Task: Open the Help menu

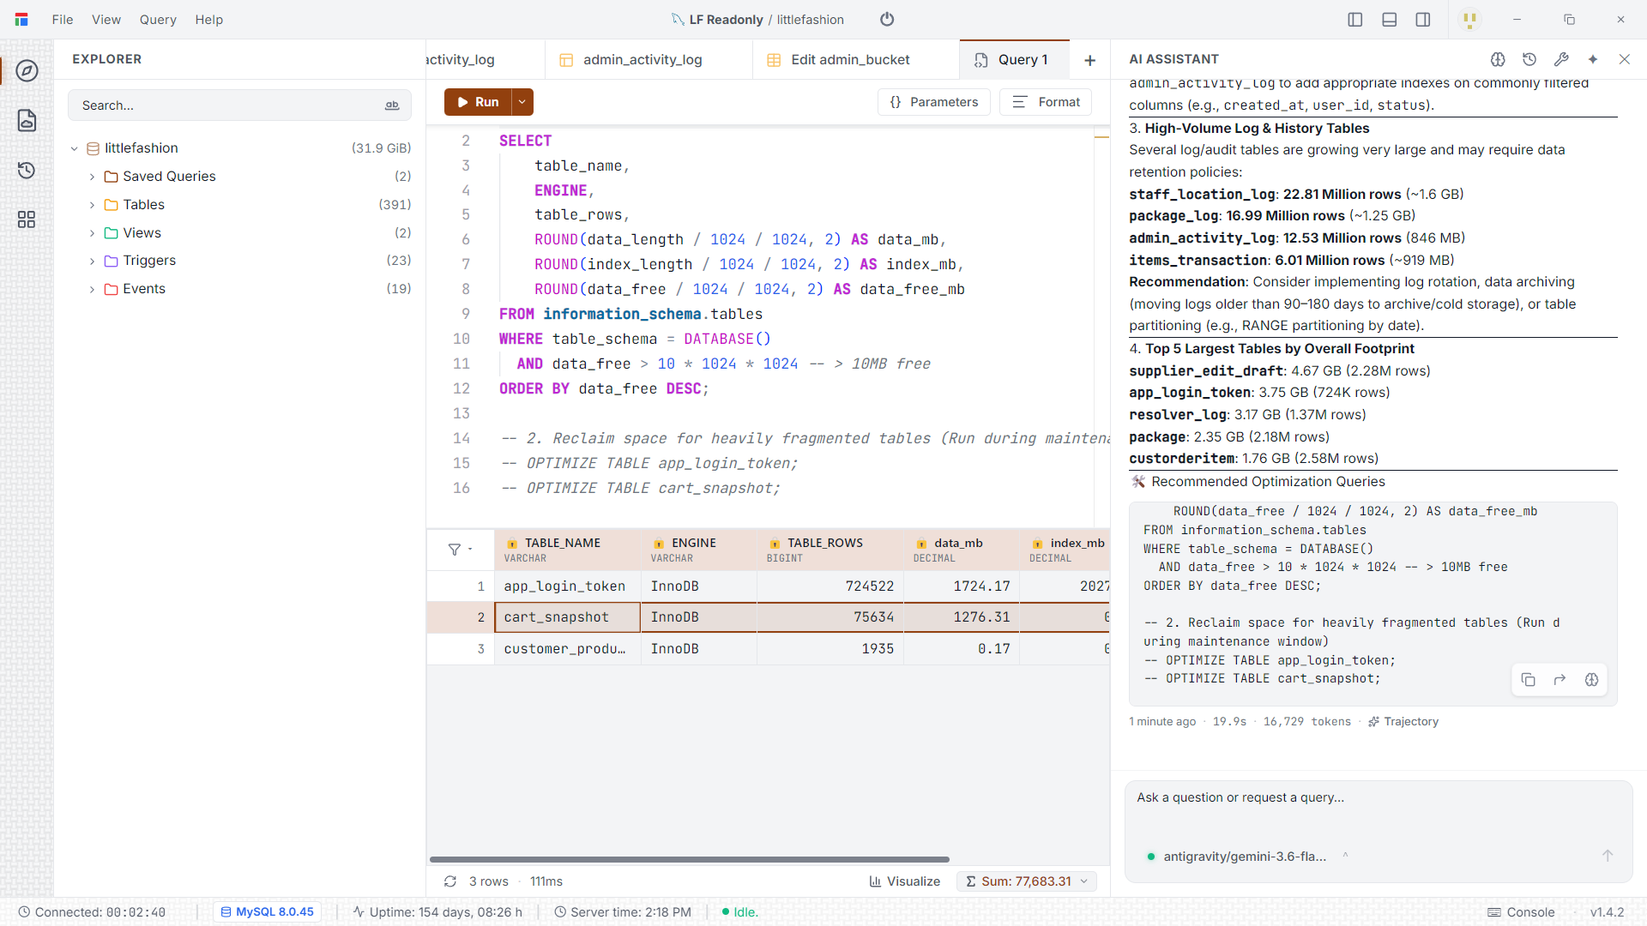Action: 208,19
